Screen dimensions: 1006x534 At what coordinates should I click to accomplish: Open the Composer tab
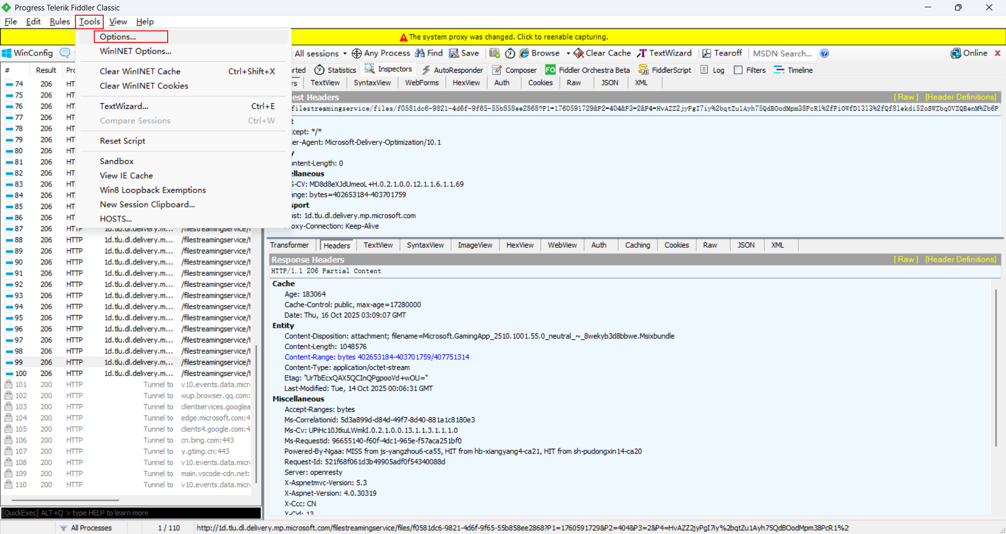pyautogui.click(x=515, y=70)
